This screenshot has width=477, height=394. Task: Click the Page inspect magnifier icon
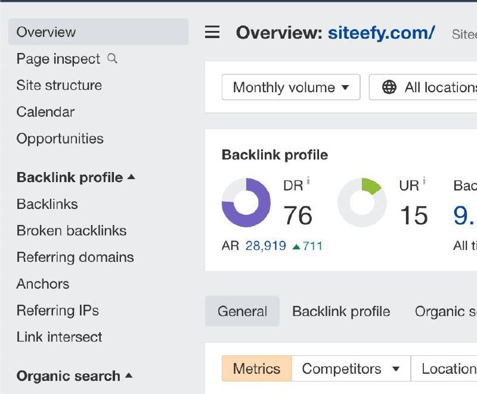pos(112,58)
